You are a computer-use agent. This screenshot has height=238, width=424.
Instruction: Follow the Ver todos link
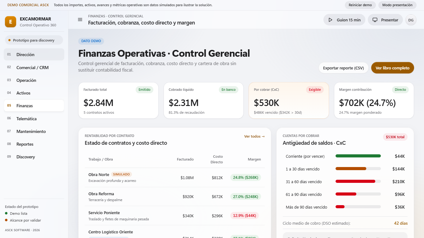coord(254,136)
